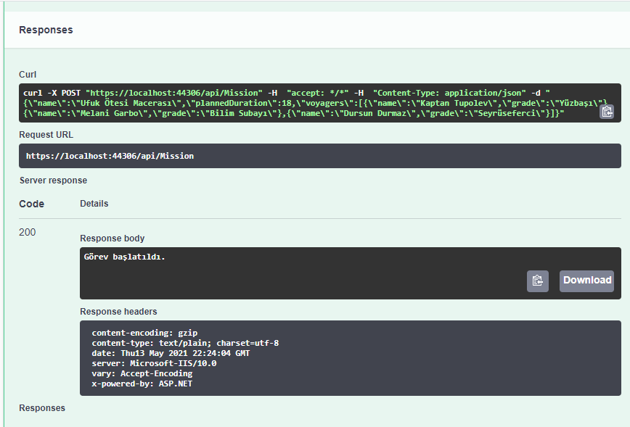Click the content-encoding: gzip header line
630x427 pixels.
pos(139,332)
